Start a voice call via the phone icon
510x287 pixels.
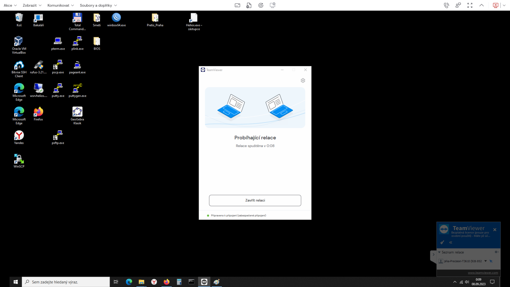pyautogui.click(x=447, y=5)
